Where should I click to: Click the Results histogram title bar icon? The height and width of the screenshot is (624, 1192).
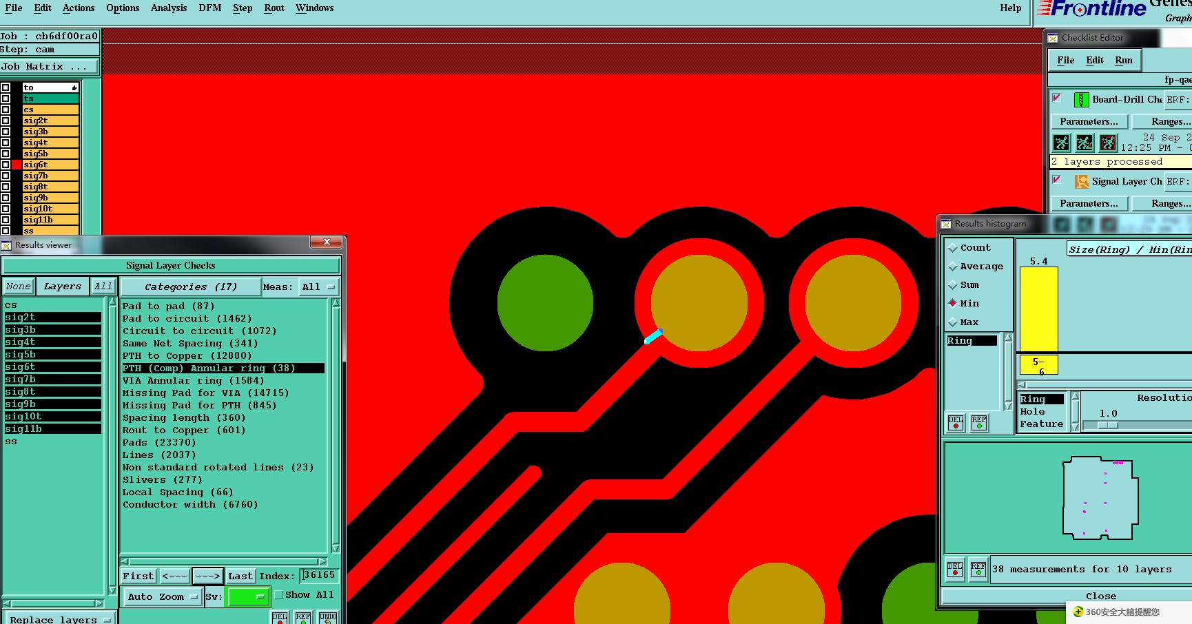click(x=947, y=224)
